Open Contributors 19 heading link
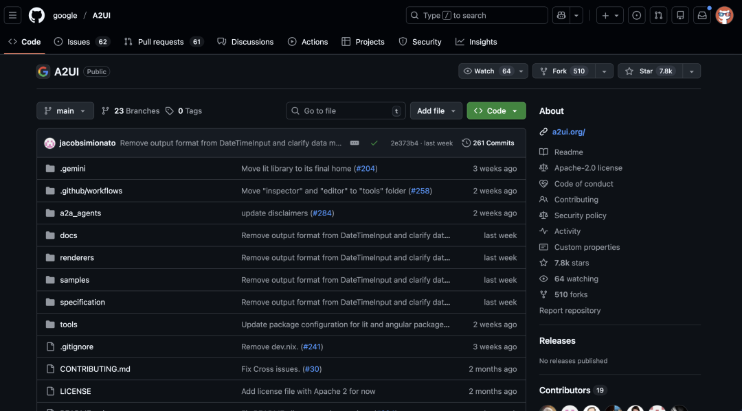Image resolution: width=742 pixels, height=411 pixels. pyautogui.click(x=572, y=390)
